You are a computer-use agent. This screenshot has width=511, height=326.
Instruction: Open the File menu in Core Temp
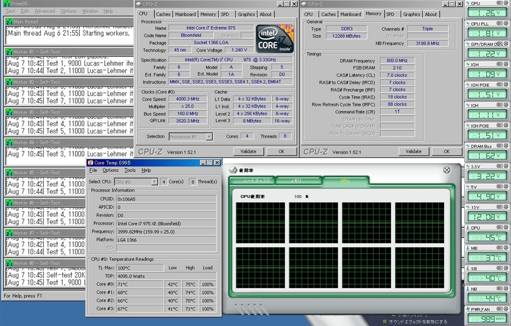93,170
